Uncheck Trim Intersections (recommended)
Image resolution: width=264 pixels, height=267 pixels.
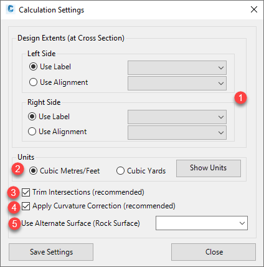click(x=26, y=192)
